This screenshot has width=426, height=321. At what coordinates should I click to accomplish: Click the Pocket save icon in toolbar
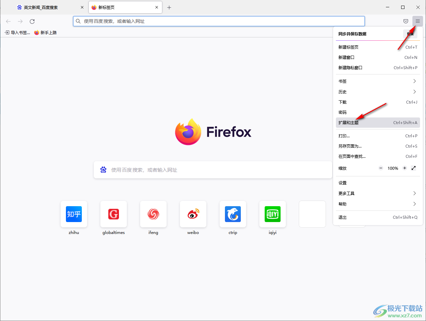pos(405,21)
